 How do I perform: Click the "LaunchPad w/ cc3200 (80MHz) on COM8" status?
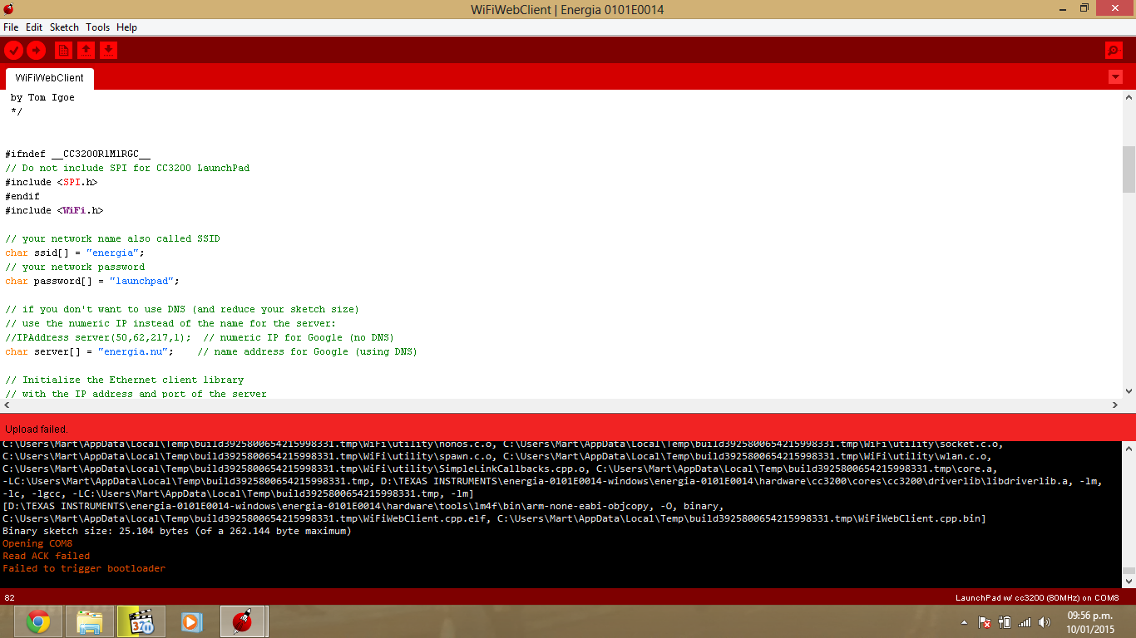[x=1037, y=597]
